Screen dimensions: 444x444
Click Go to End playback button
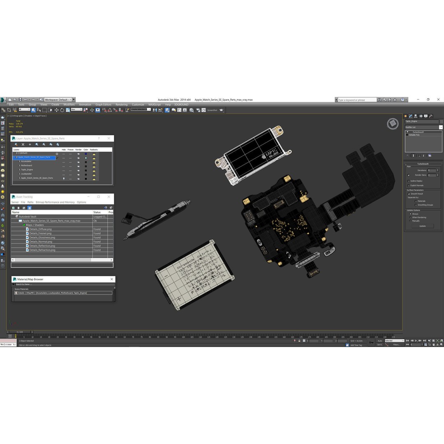pos(424,341)
